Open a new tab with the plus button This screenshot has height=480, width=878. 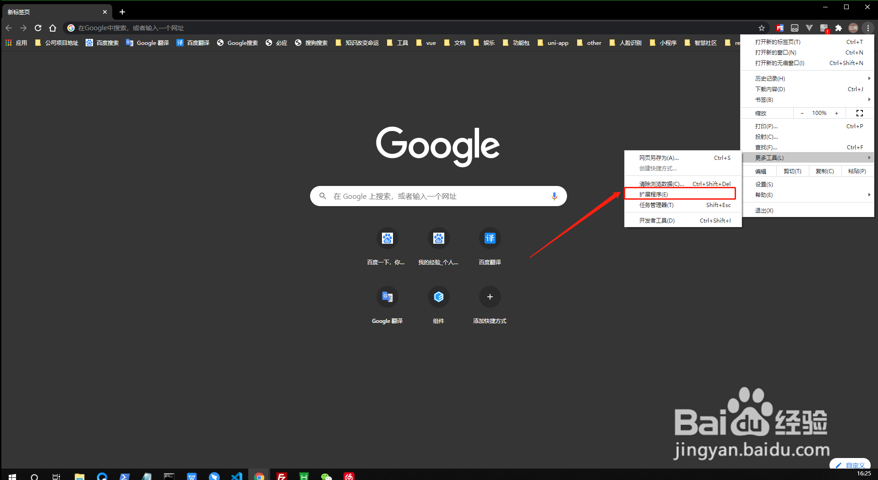click(x=122, y=12)
